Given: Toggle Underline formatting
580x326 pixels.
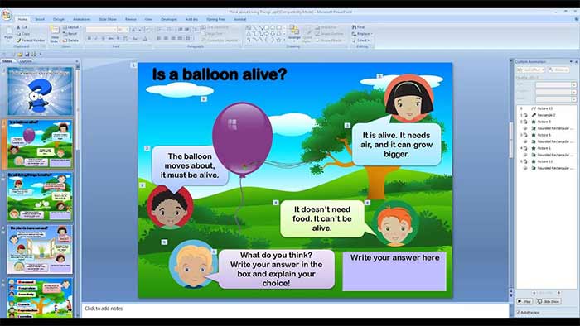Looking at the screenshot, I should click(104, 38).
